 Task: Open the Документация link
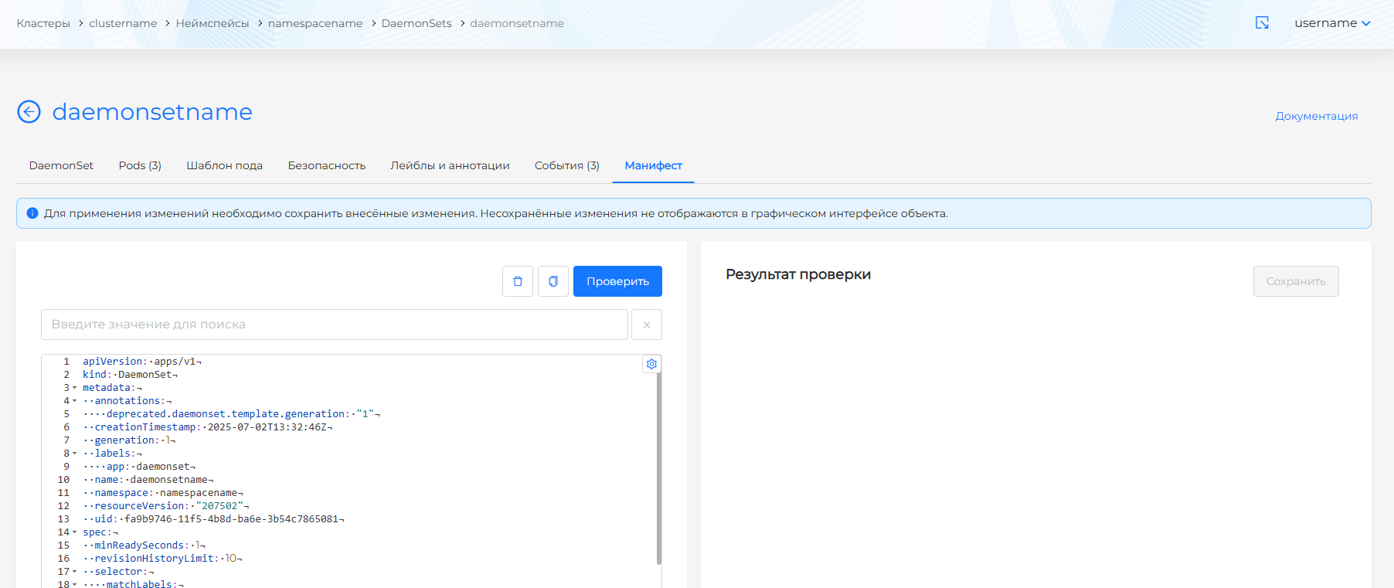(1316, 116)
